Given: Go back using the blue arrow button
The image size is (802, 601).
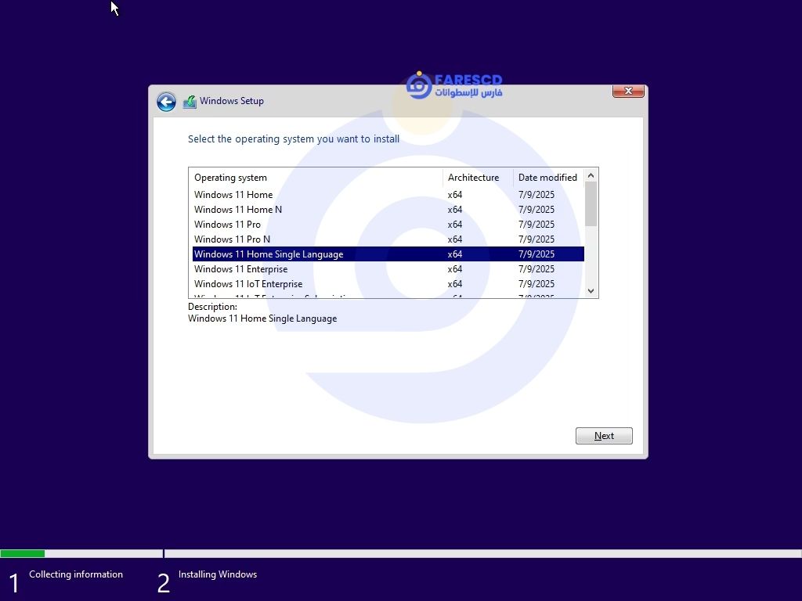Looking at the screenshot, I should 166,102.
